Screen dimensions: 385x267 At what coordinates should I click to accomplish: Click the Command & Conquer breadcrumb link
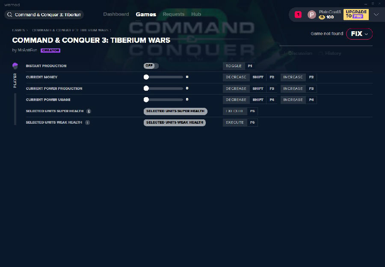pyautogui.click(x=70, y=30)
